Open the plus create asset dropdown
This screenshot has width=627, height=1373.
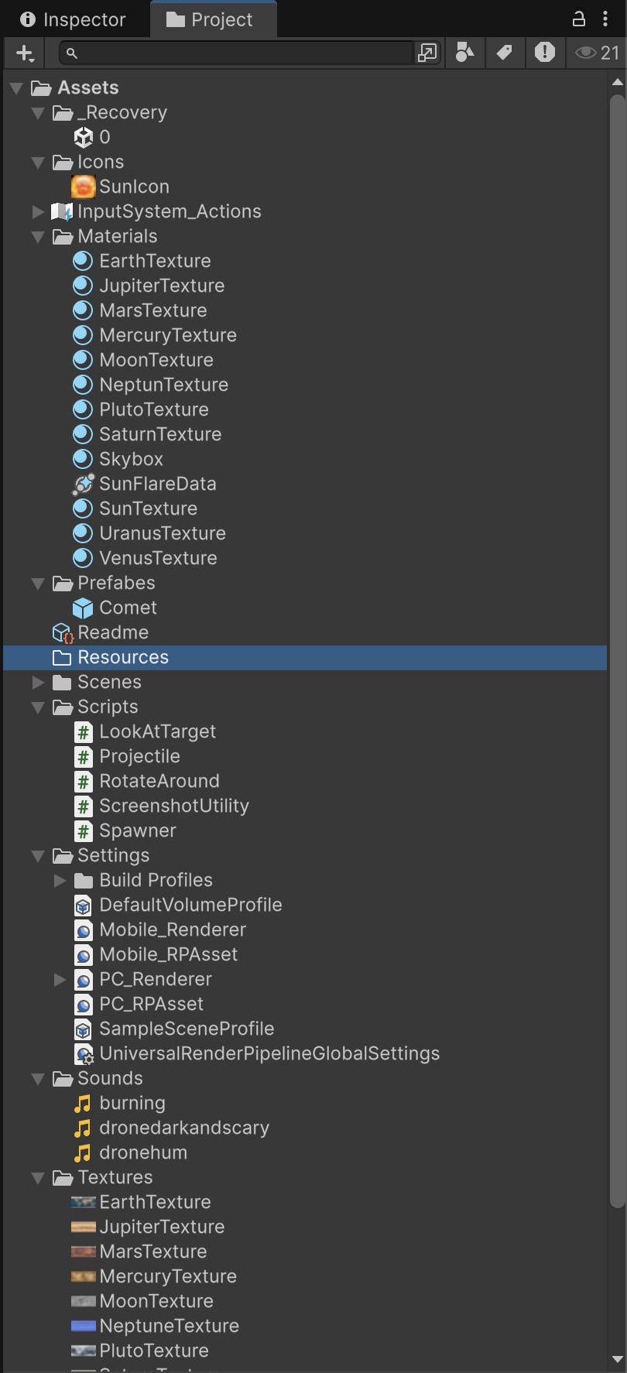[25, 53]
